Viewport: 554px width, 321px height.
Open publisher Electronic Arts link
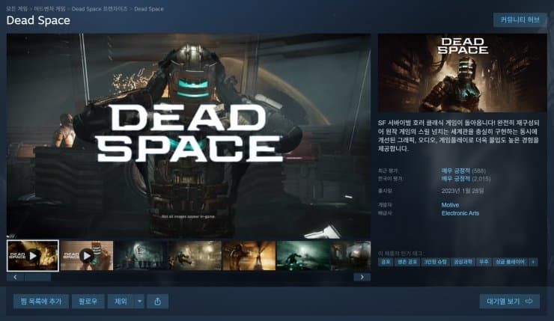tap(460, 213)
